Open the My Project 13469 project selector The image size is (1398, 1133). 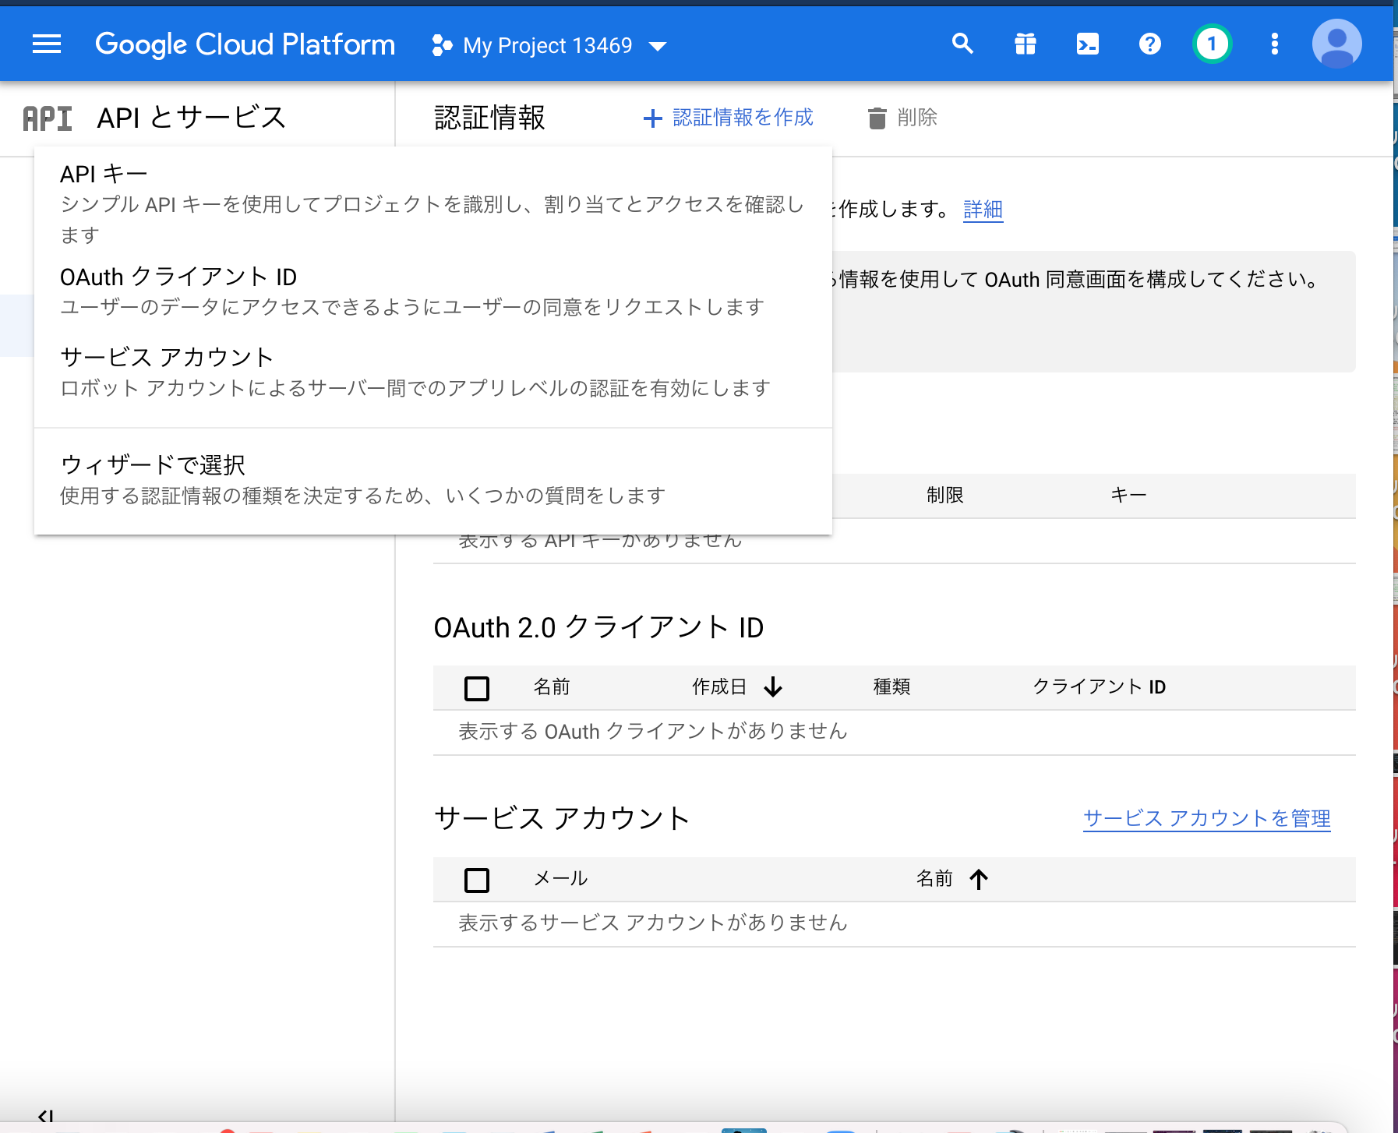click(x=548, y=45)
